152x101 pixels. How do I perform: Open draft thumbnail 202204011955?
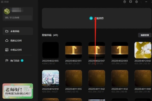73,78
